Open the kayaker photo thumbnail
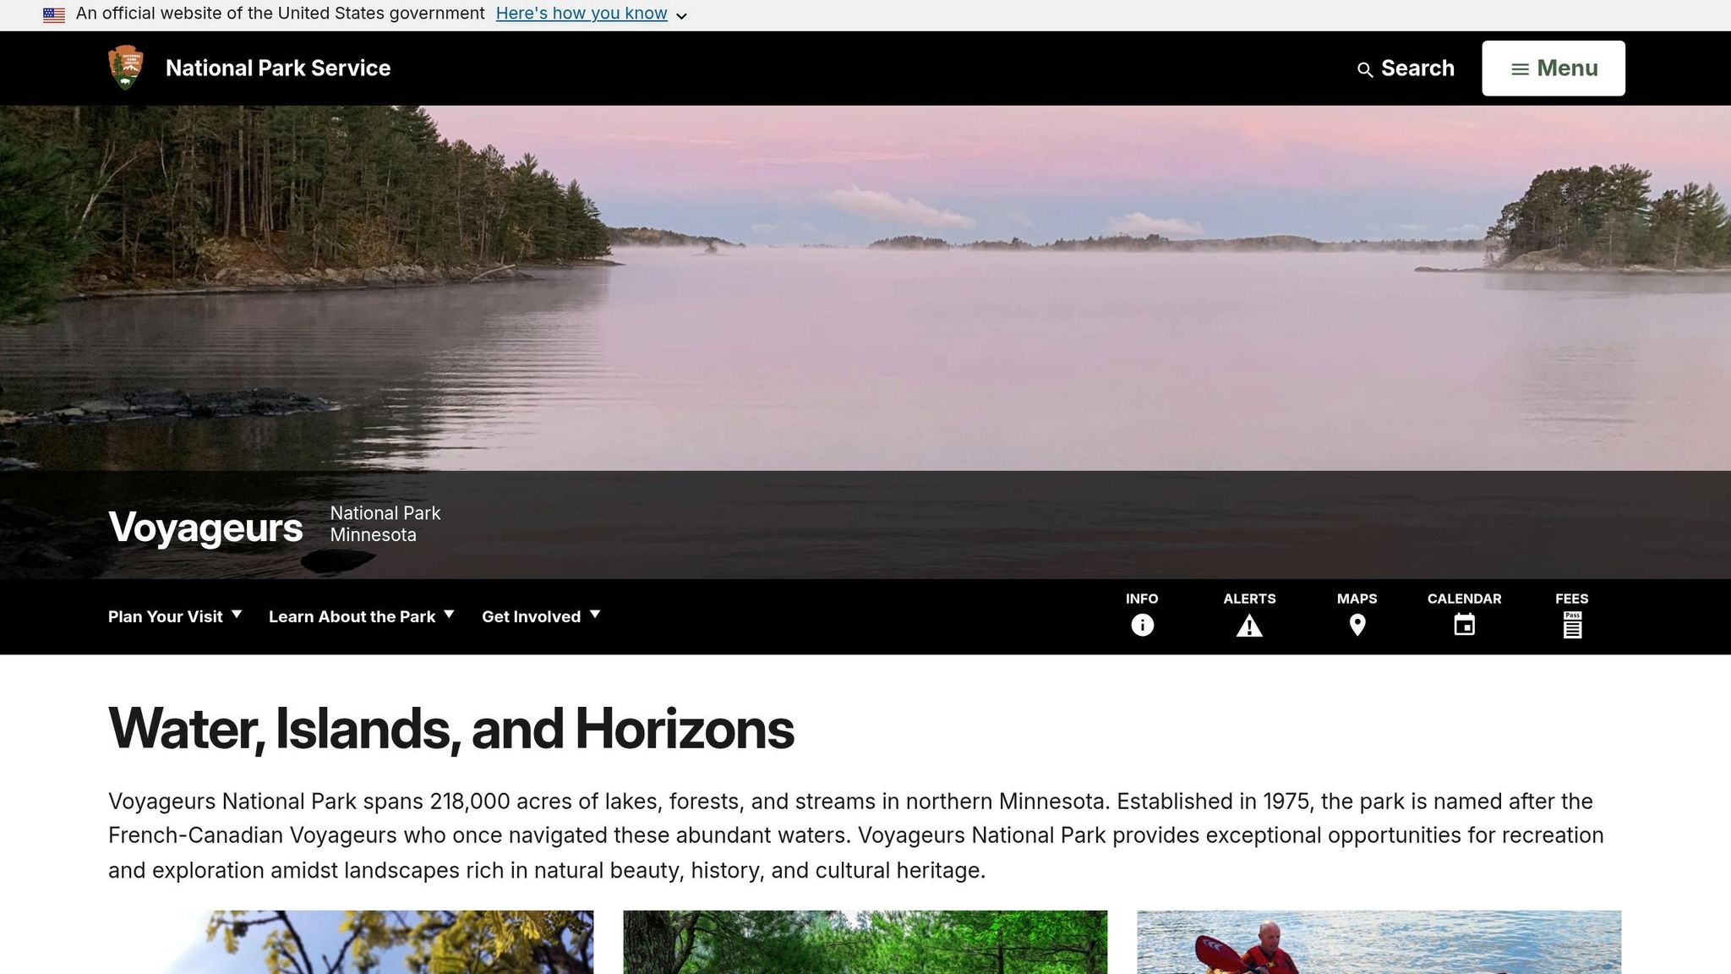The width and height of the screenshot is (1731, 974). (x=1379, y=942)
